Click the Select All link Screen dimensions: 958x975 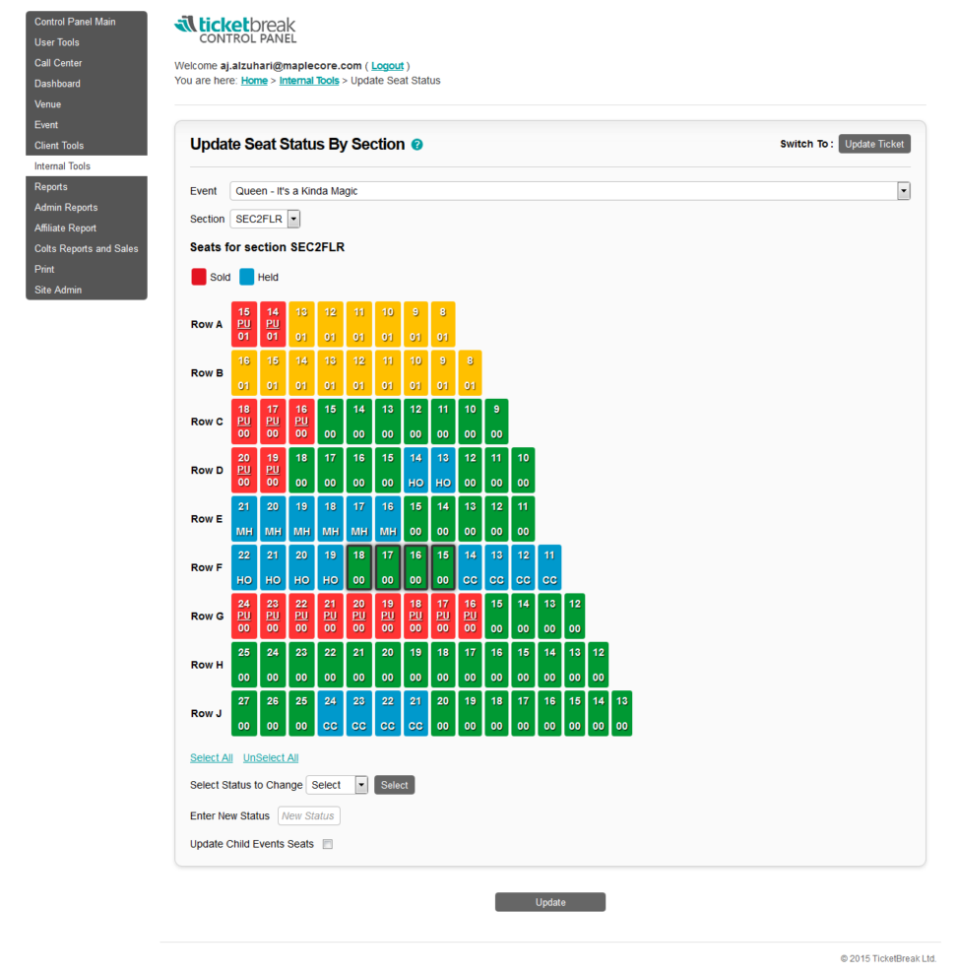click(211, 757)
